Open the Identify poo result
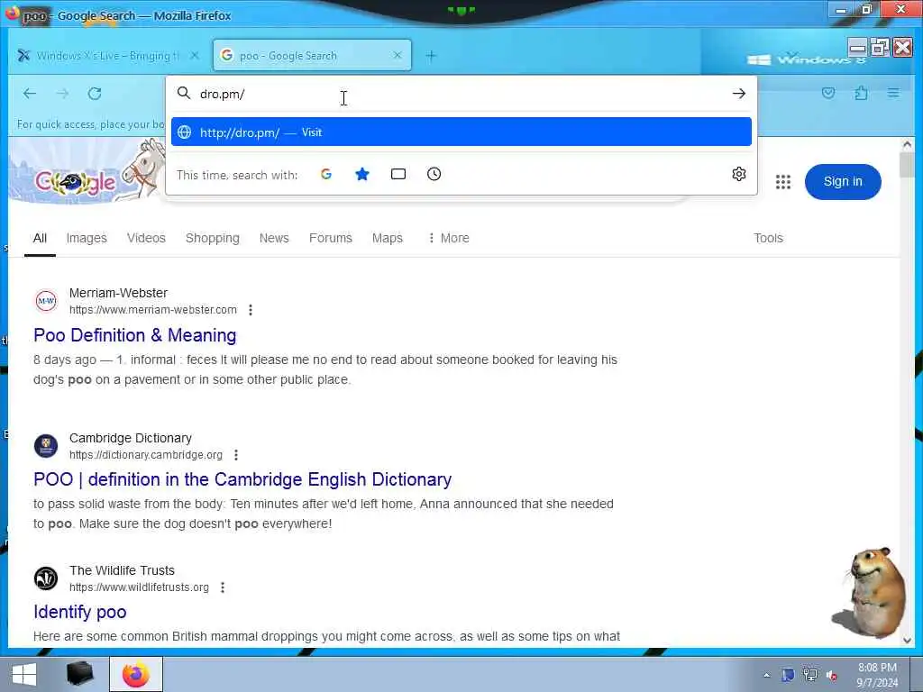923x692 pixels. (80, 612)
